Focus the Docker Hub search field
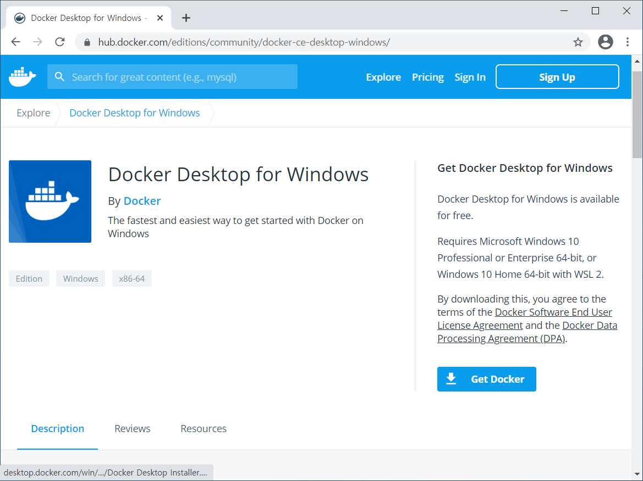Viewport: 643px width, 481px height. tap(172, 76)
